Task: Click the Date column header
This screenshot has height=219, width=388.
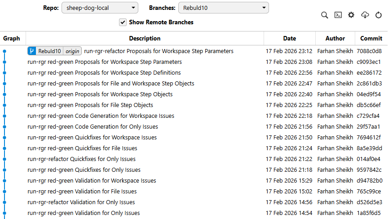Action: 290,38
